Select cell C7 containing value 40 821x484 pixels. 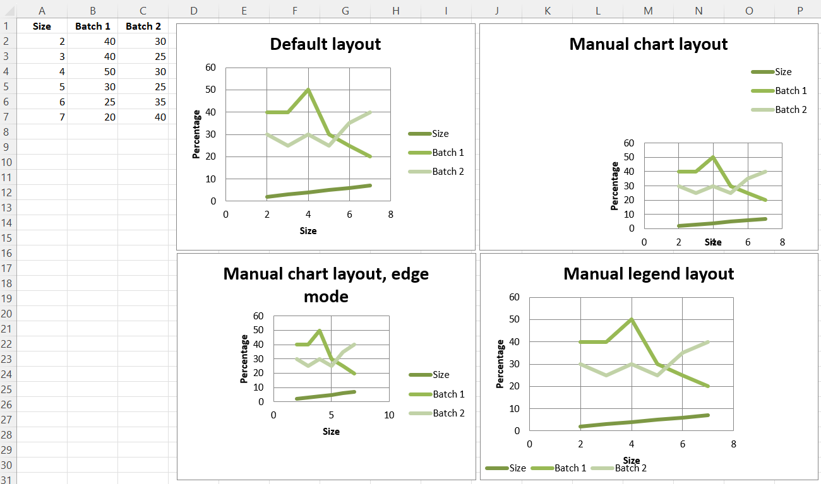(143, 117)
